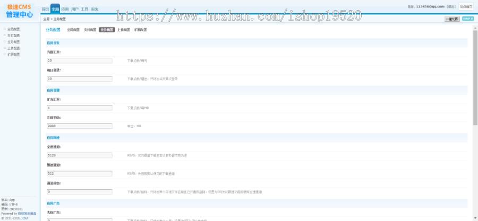
Task: Open 业务配置 in the left sidebar
Action: point(13,42)
